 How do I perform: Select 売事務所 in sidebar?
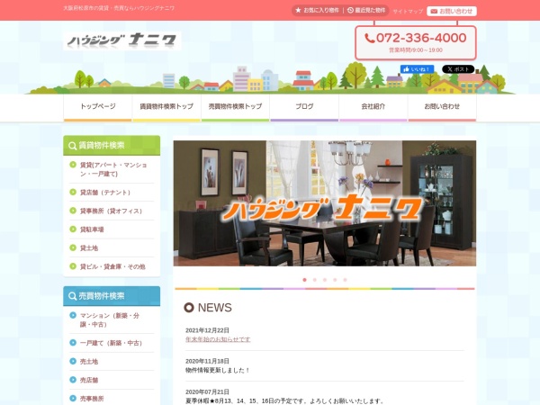click(92, 399)
